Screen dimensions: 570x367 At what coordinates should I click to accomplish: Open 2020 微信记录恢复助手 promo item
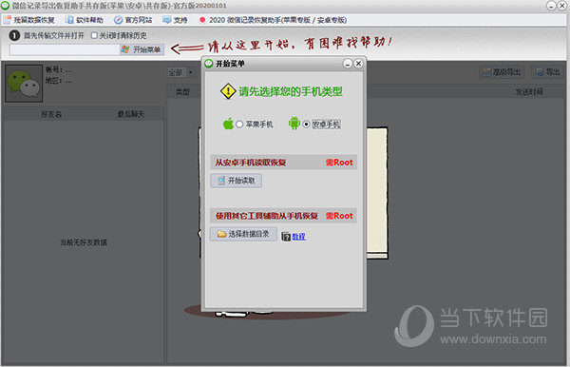pos(273,20)
